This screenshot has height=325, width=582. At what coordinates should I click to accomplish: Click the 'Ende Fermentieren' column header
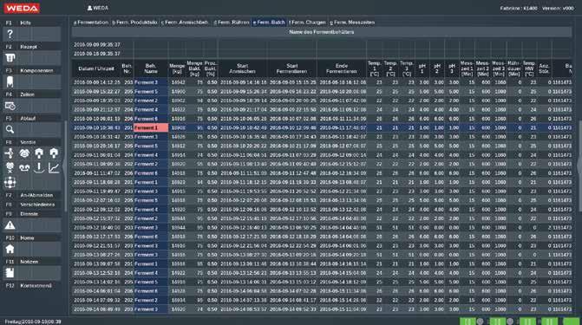[x=342, y=68]
